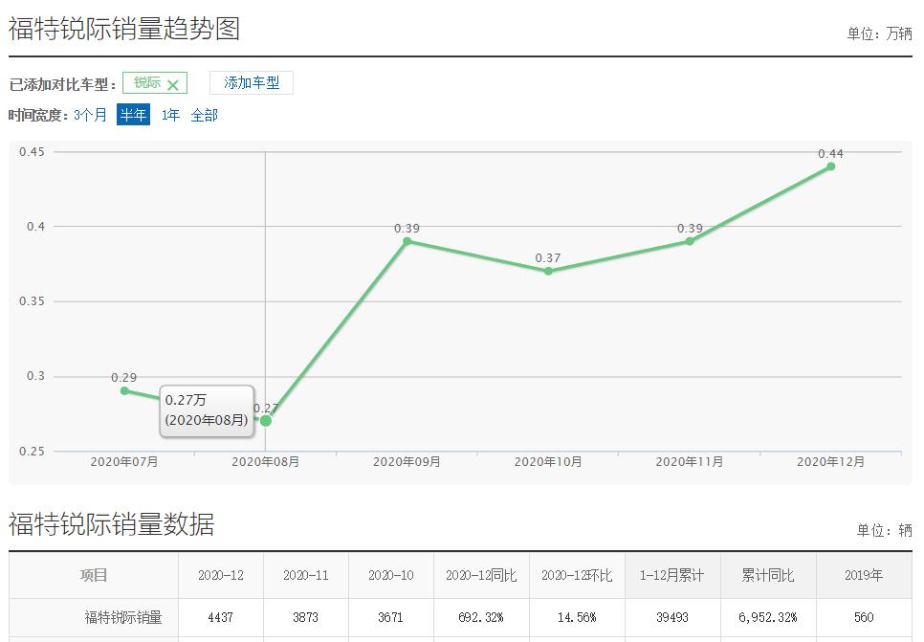
Task: Click the 0.3 y-axis label
Action: [35, 376]
